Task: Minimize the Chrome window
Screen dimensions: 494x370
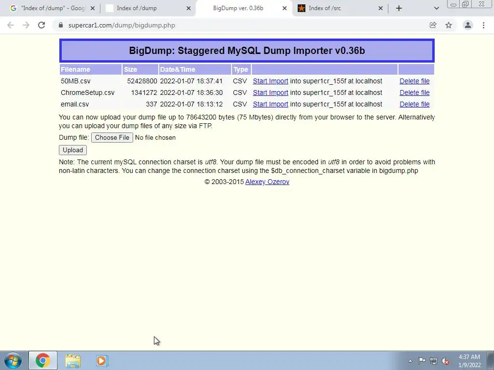Action: (453, 4)
